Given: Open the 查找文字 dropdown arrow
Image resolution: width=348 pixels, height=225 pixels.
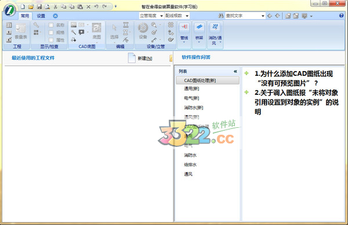Looking at the screenshot, I should [x=263, y=16].
